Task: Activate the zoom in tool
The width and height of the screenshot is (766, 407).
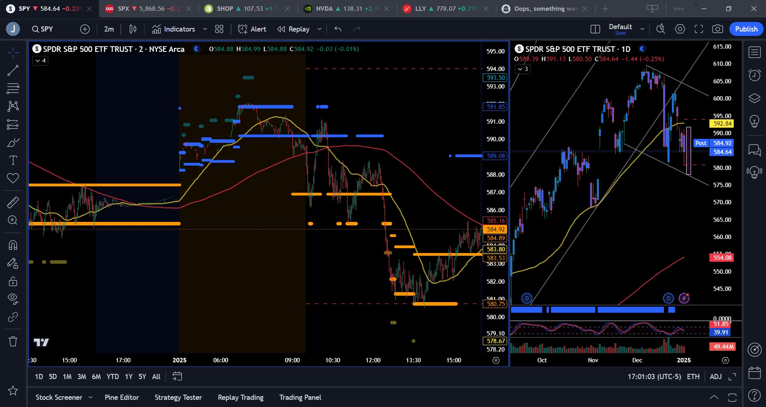Action: pos(13,220)
